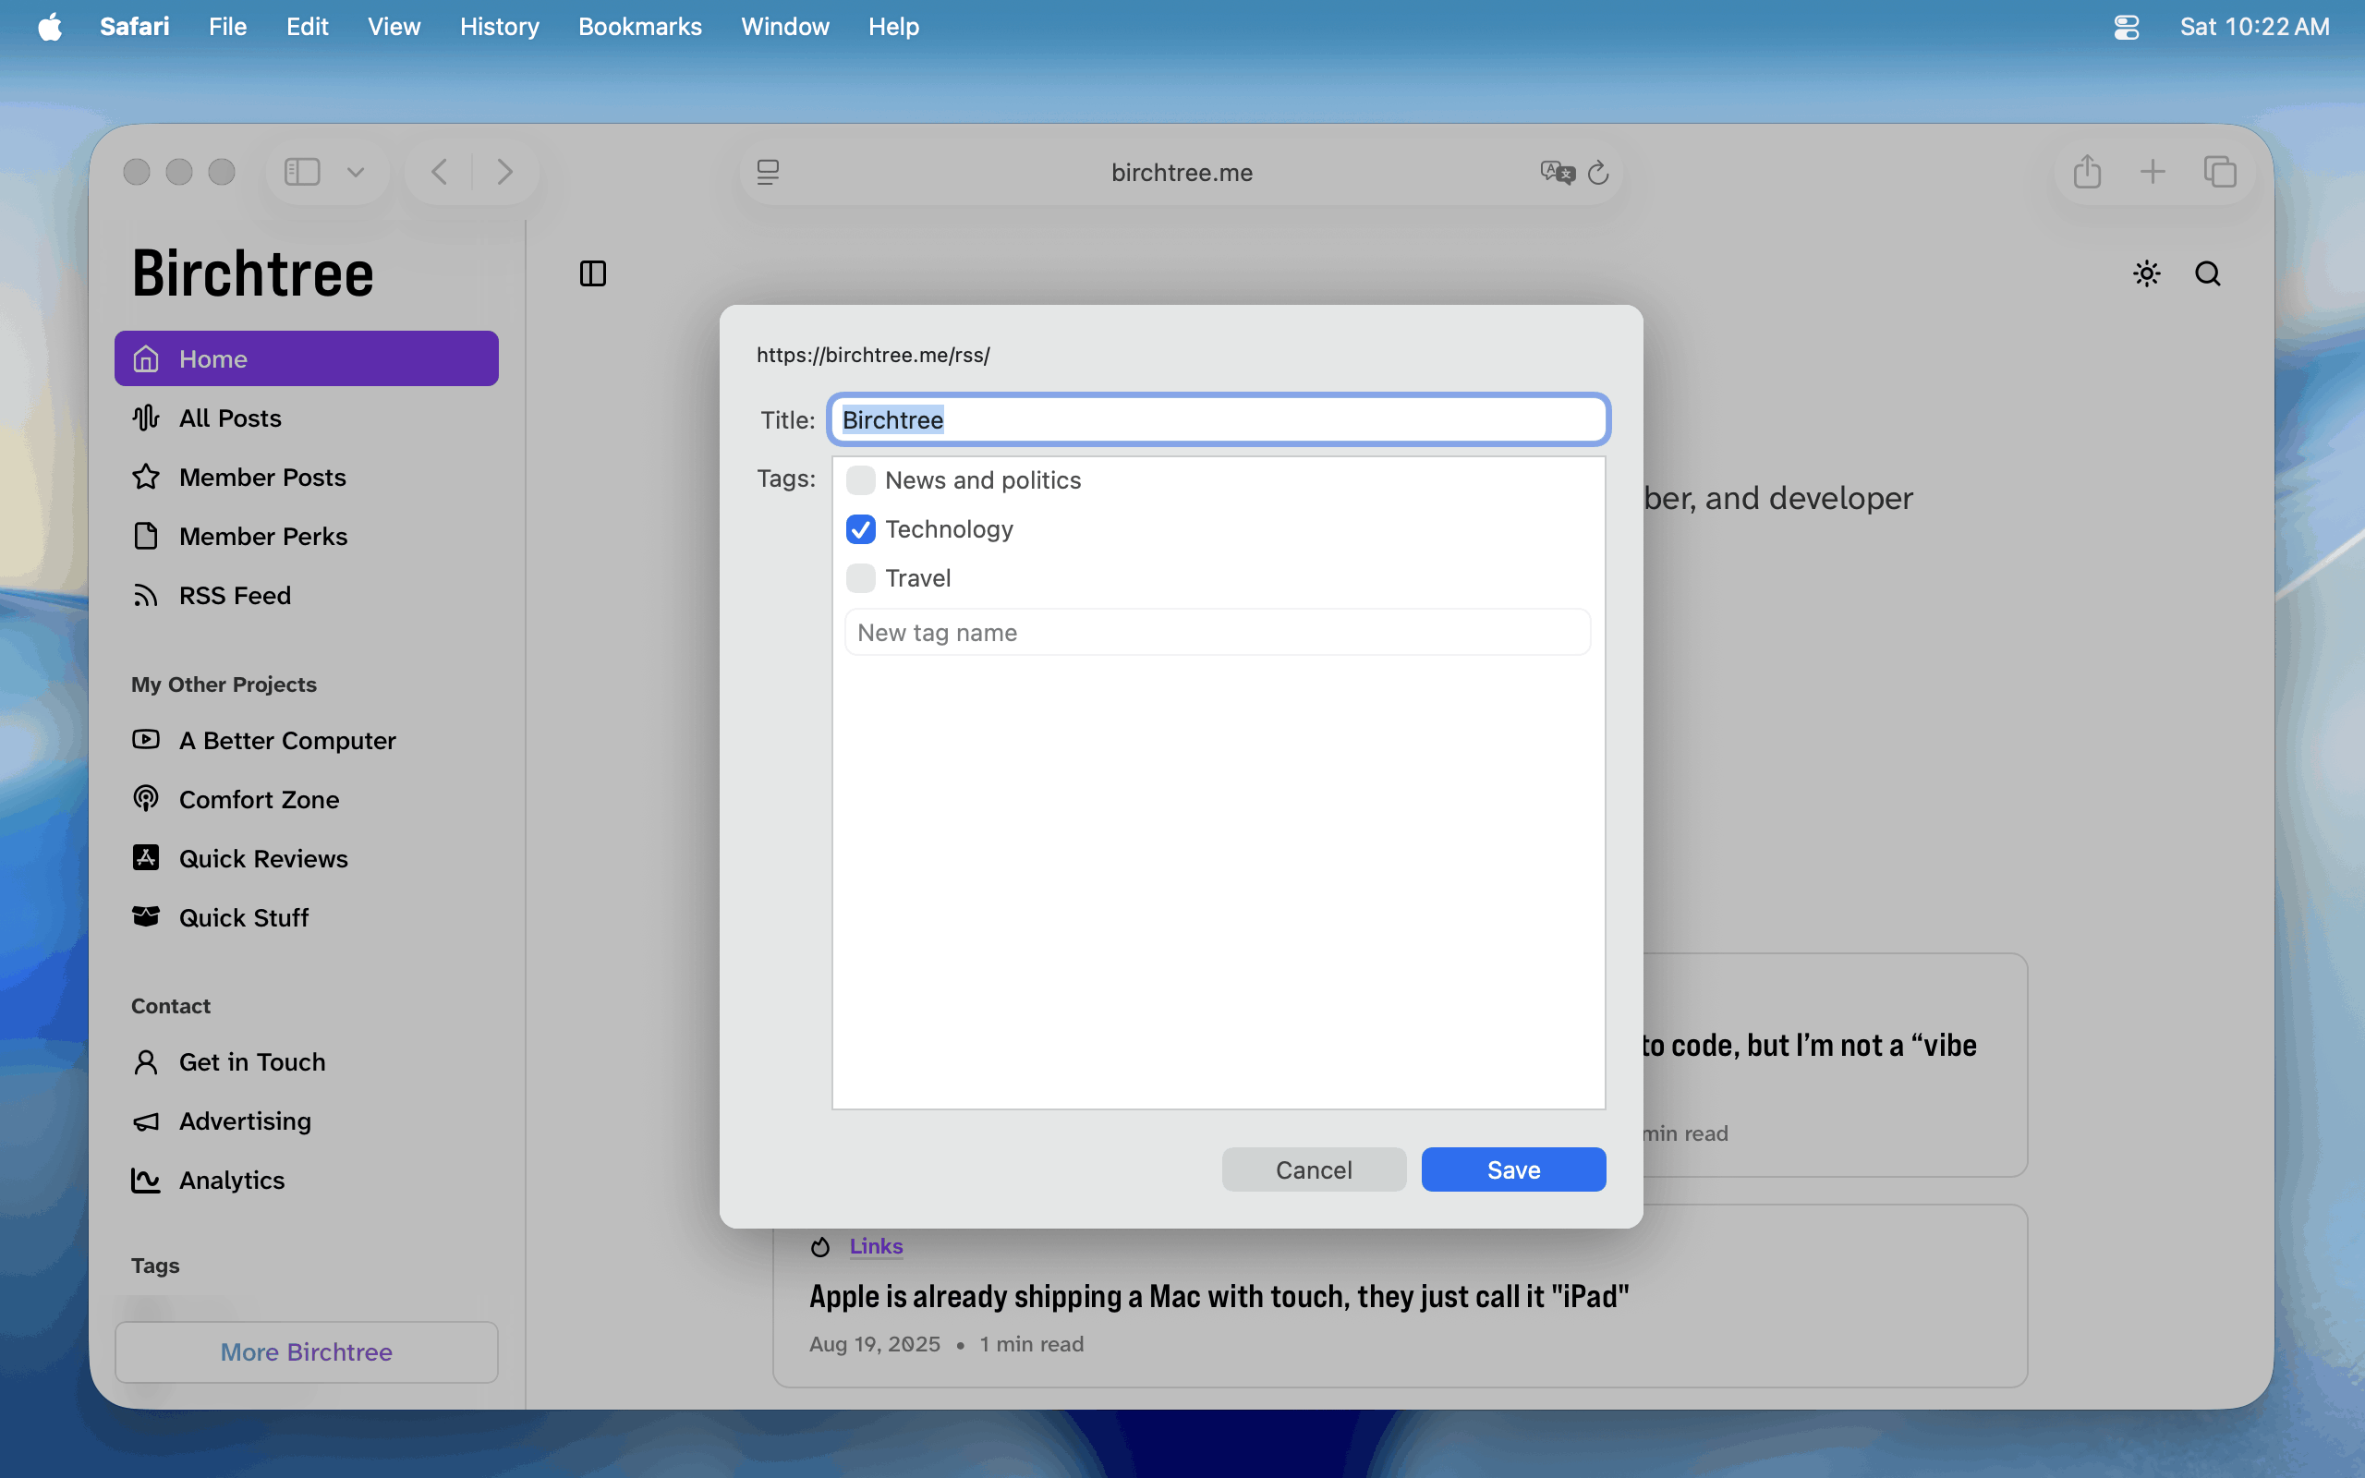The image size is (2365, 1478).
Task: Uncheck the Technology tag checkbox
Action: coord(860,528)
